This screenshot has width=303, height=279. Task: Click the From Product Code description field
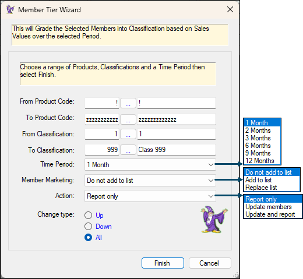pos(177,103)
